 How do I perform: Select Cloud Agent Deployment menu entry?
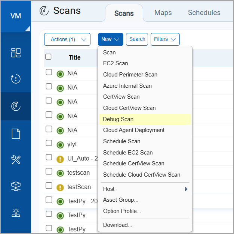tap(133, 130)
